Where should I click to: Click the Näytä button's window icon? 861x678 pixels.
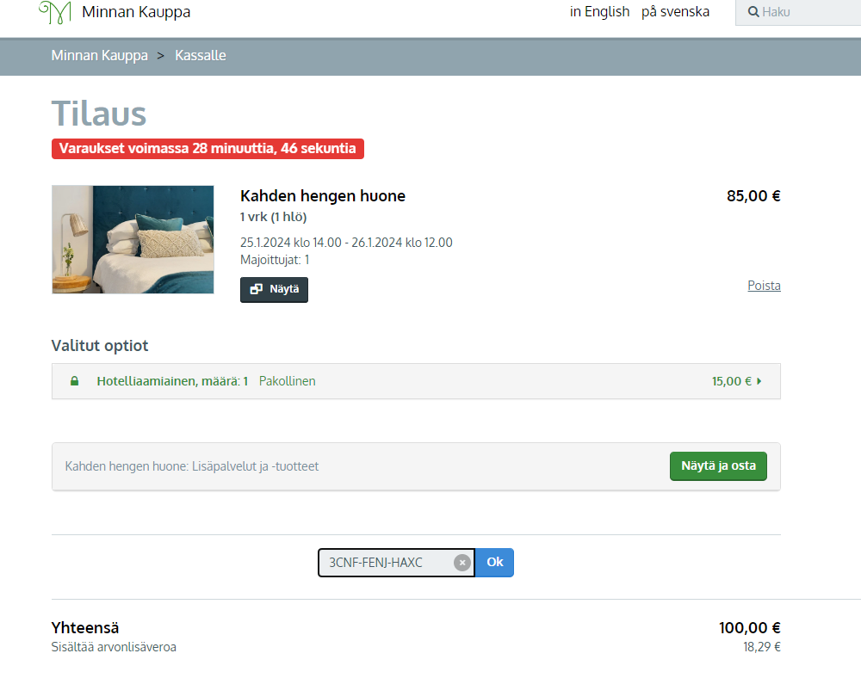click(x=257, y=289)
